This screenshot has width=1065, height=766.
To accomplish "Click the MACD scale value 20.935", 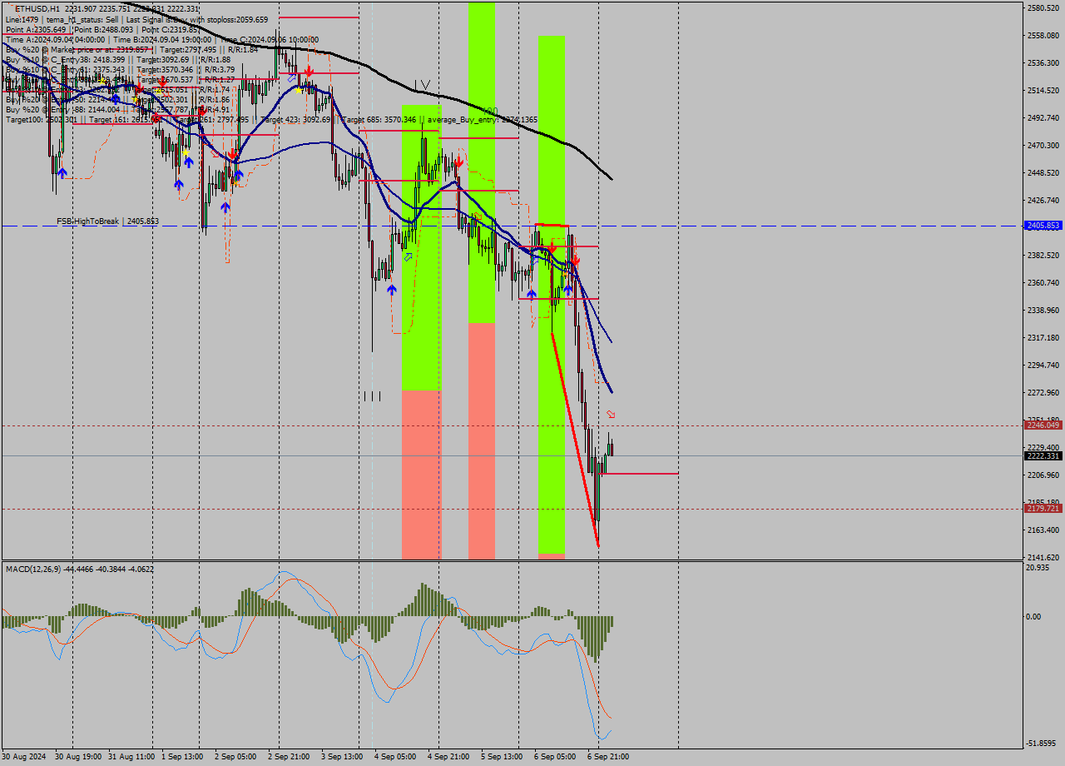I will (1038, 568).
